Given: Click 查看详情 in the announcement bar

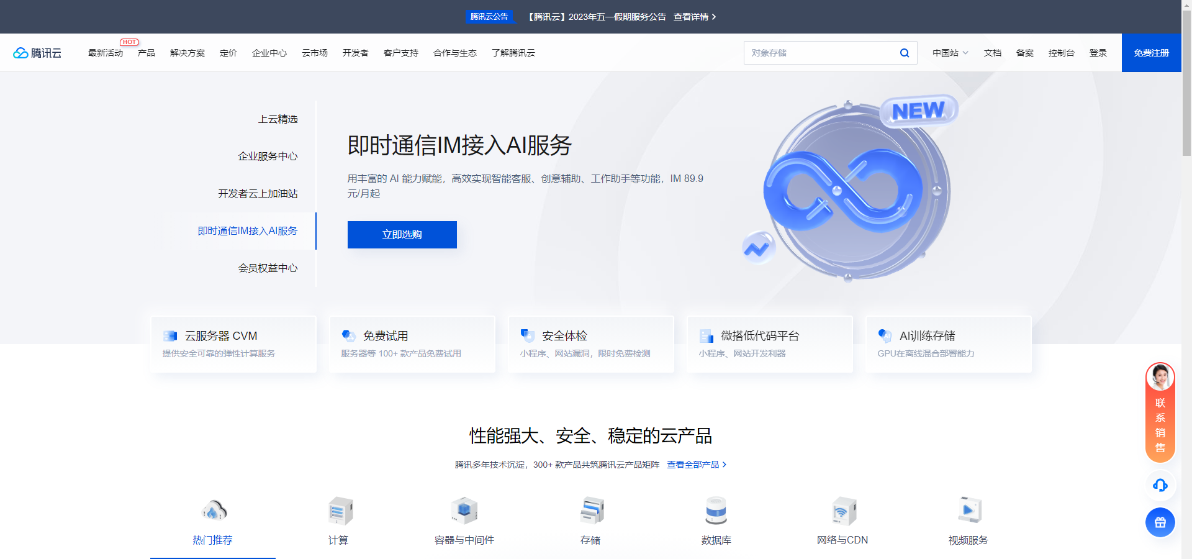Looking at the screenshot, I should tap(691, 17).
